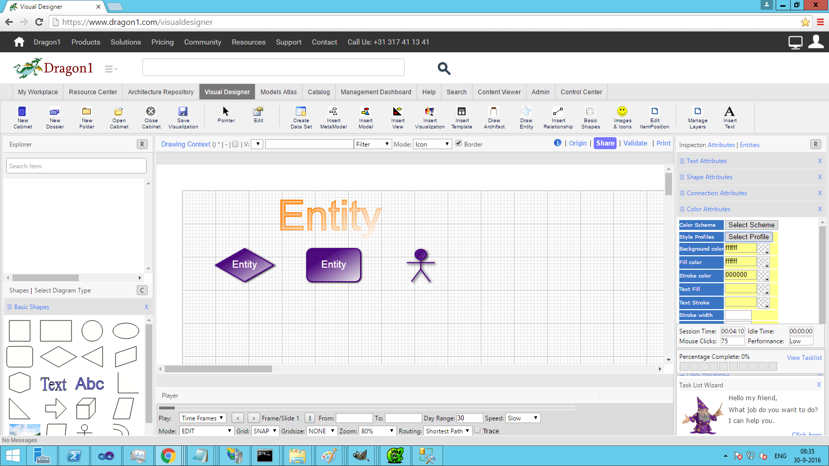This screenshot has width=829, height=466.
Task: Click the blue info icon near Origin
Action: (x=558, y=143)
